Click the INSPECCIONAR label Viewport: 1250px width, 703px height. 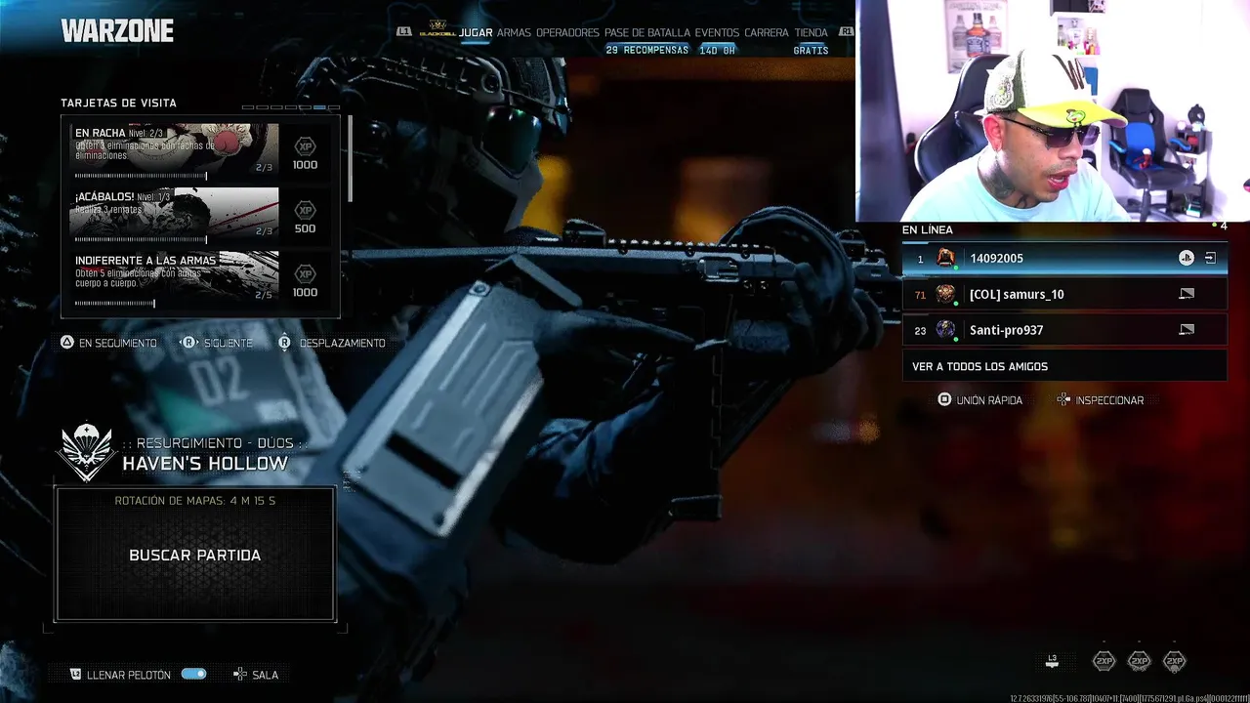(x=1109, y=400)
